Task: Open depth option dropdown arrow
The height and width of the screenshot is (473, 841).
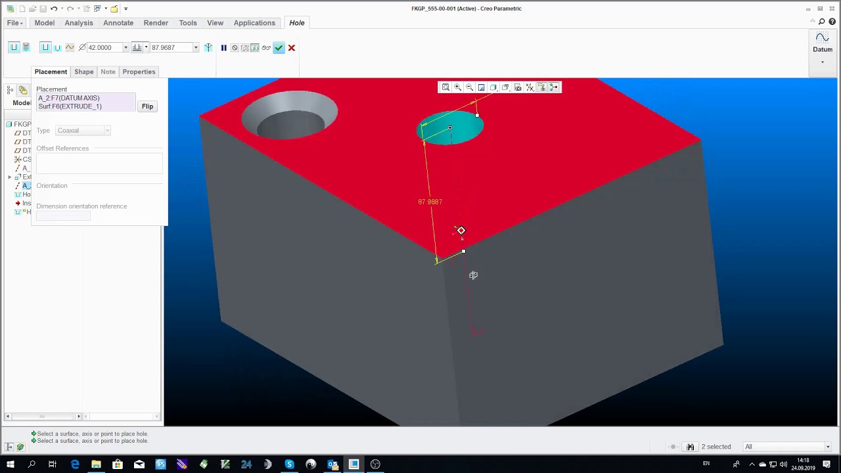Action: (146, 47)
